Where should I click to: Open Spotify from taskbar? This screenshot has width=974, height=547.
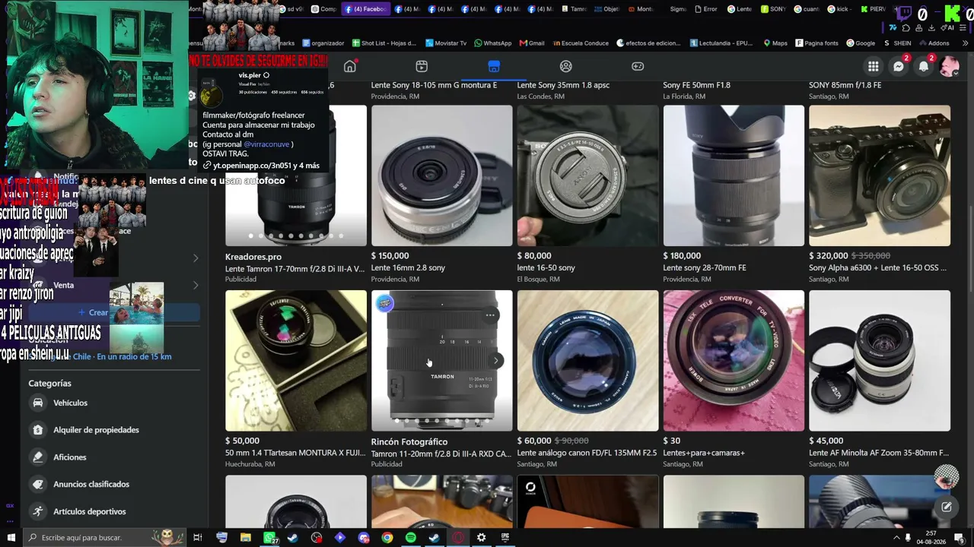point(411,538)
